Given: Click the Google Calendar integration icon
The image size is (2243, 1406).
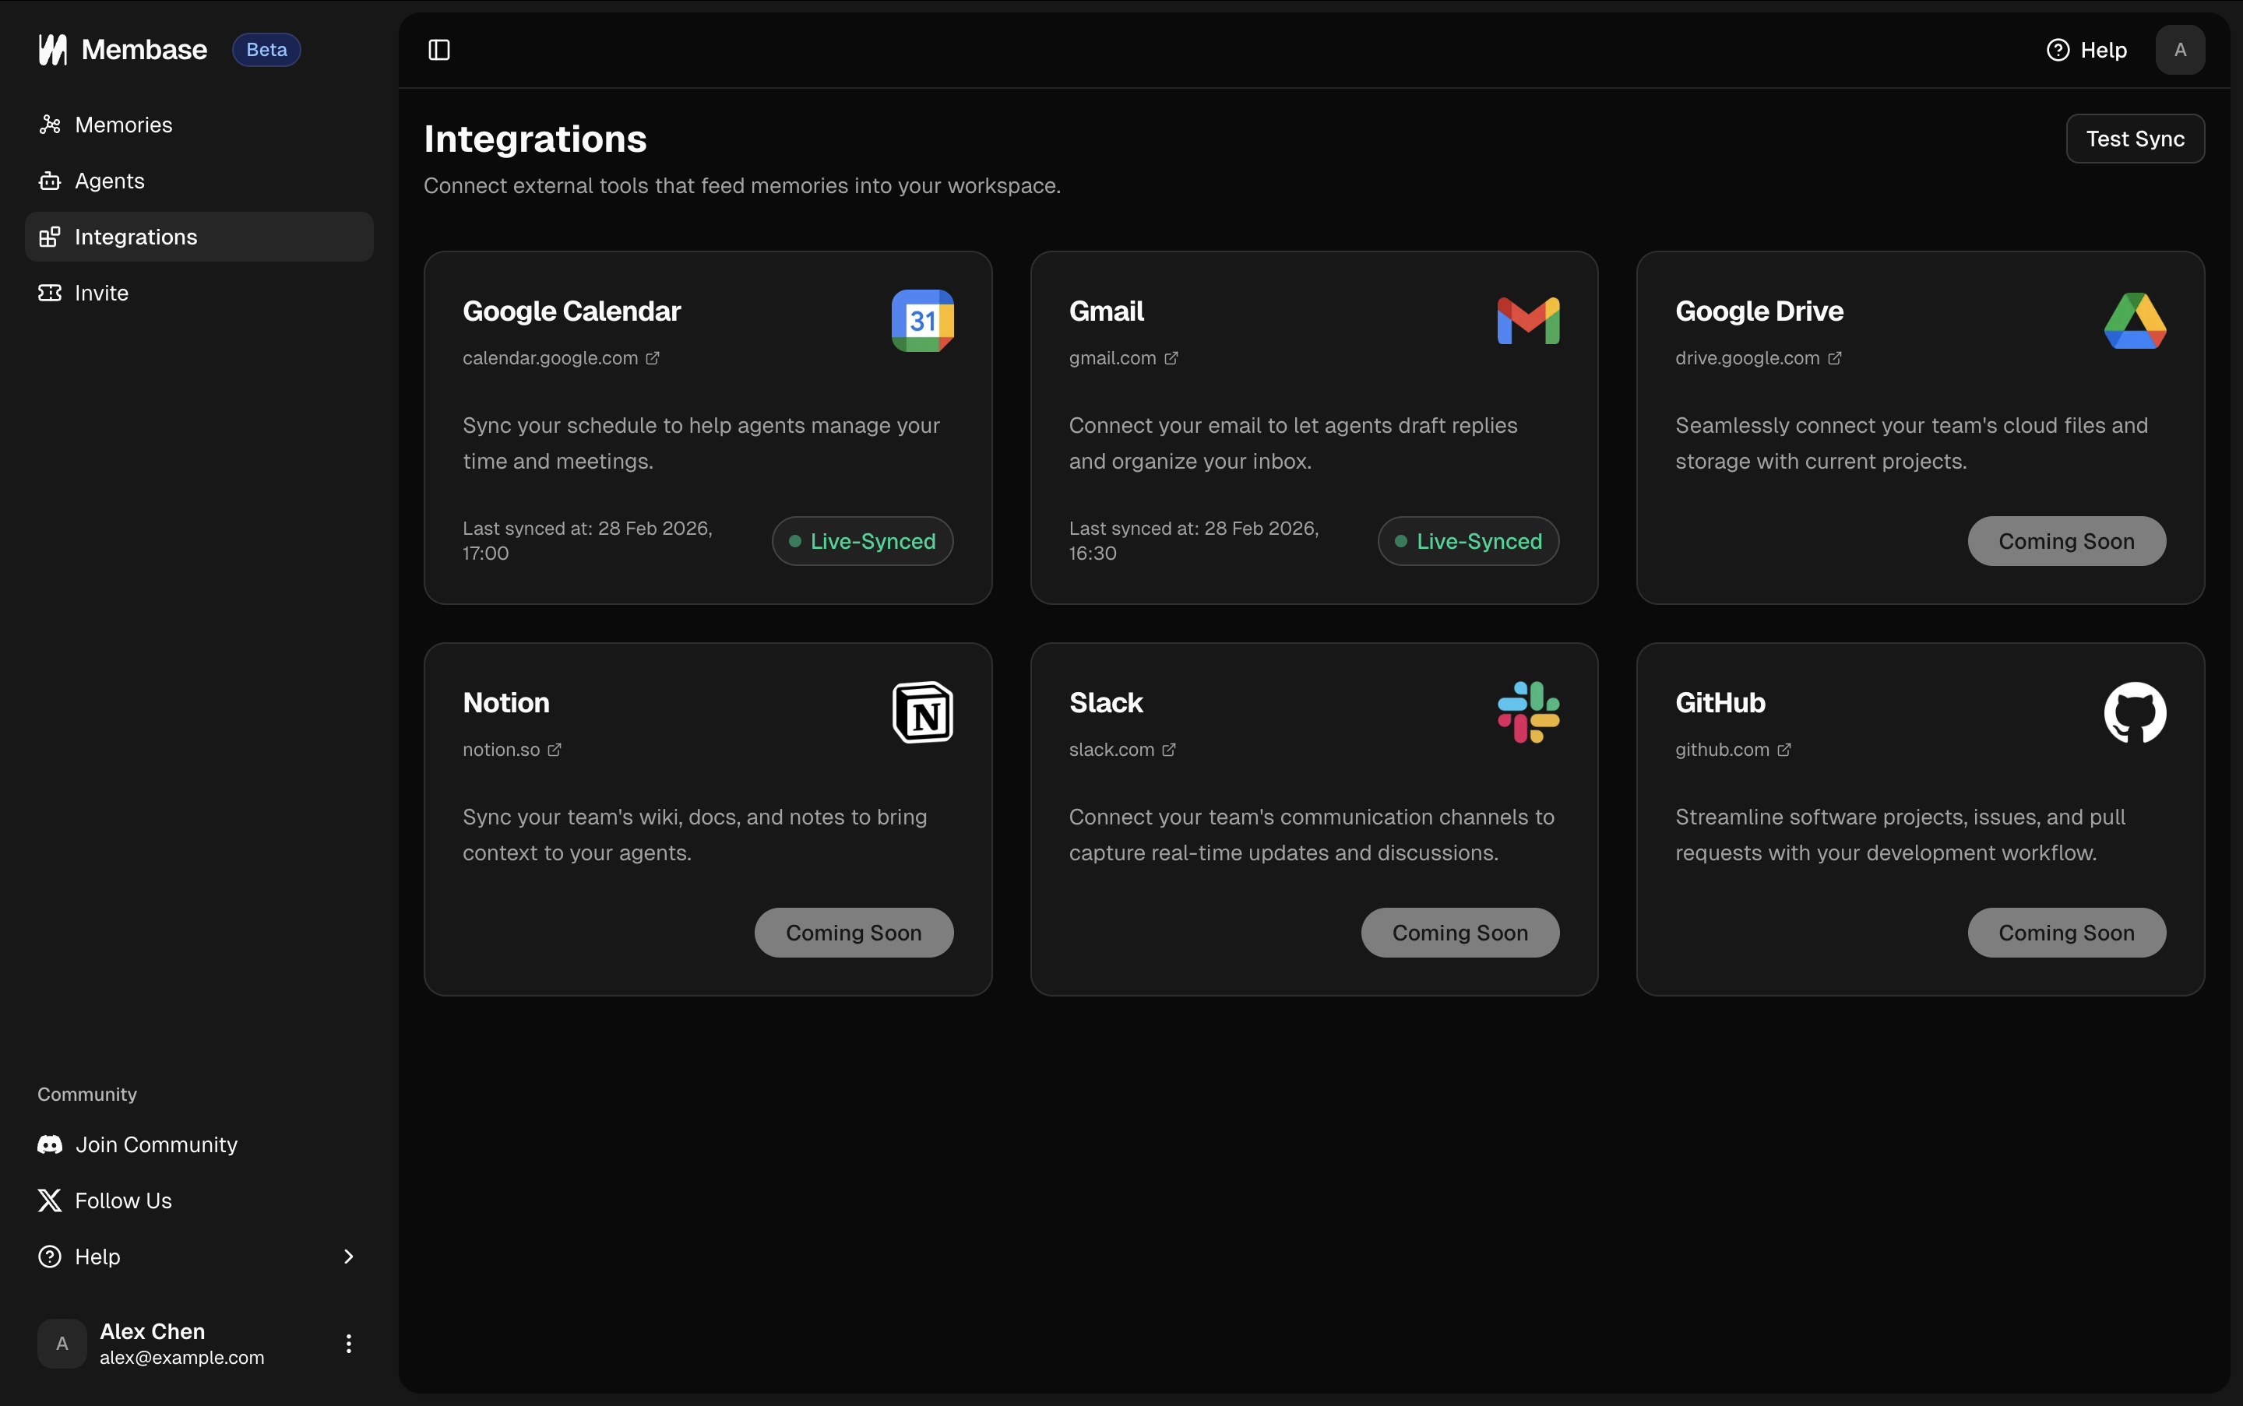Looking at the screenshot, I should pyautogui.click(x=921, y=320).
